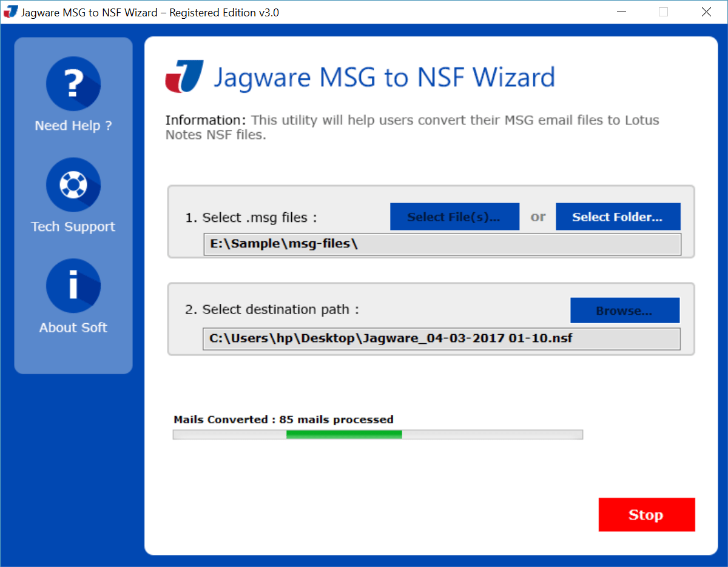728x567 pixels.
Task: Click the 'Select destination path' step label
Action: (x=272, y=309)
